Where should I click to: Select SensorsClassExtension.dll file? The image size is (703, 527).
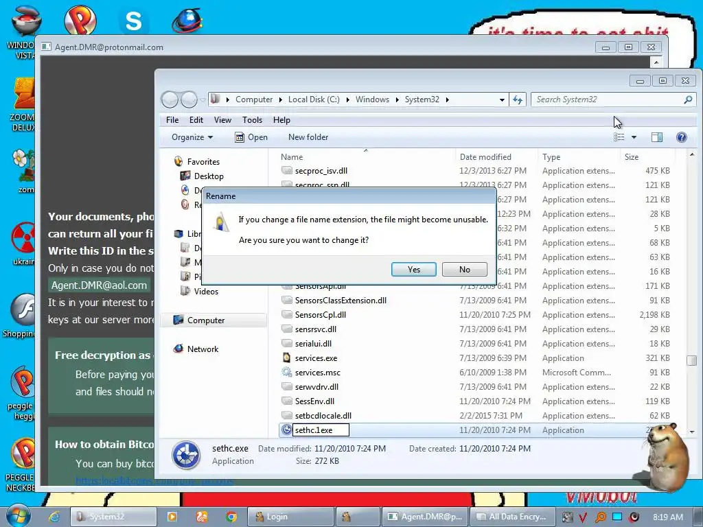click(341, 301)
